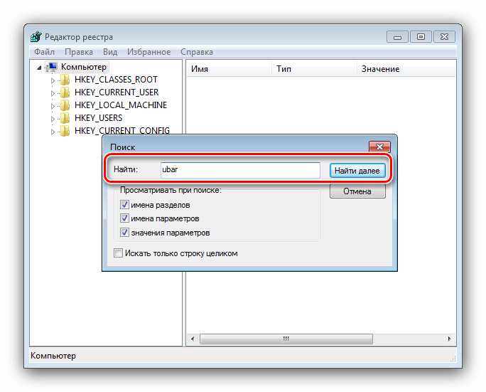Click the Имя column header
This screenshot has height=392, width=486.
tap(229, 69)
